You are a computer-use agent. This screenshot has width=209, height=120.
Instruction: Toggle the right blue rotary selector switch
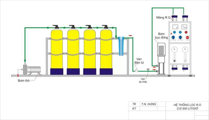pos(180,37)
